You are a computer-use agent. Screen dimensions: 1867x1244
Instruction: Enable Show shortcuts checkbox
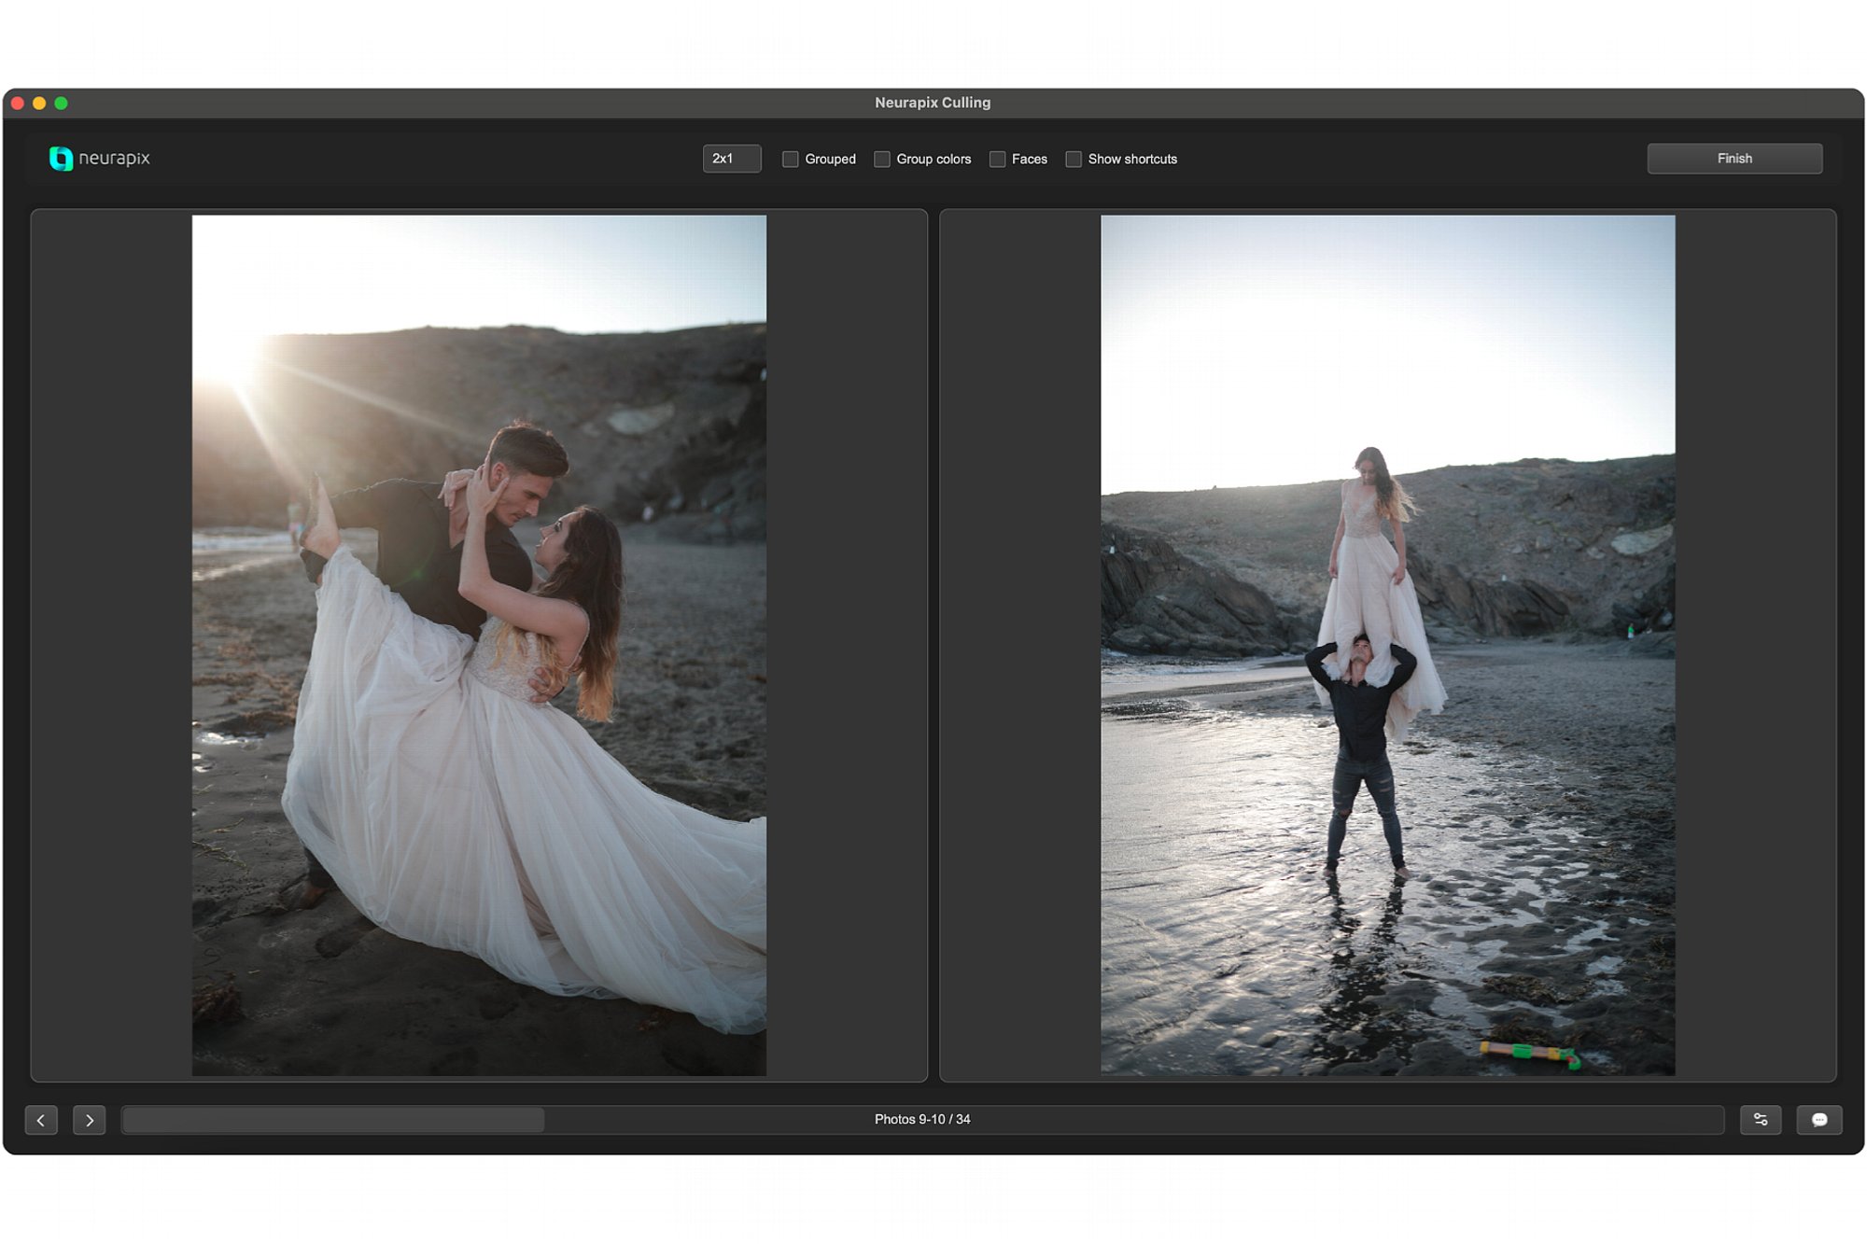click(1074, 160)
